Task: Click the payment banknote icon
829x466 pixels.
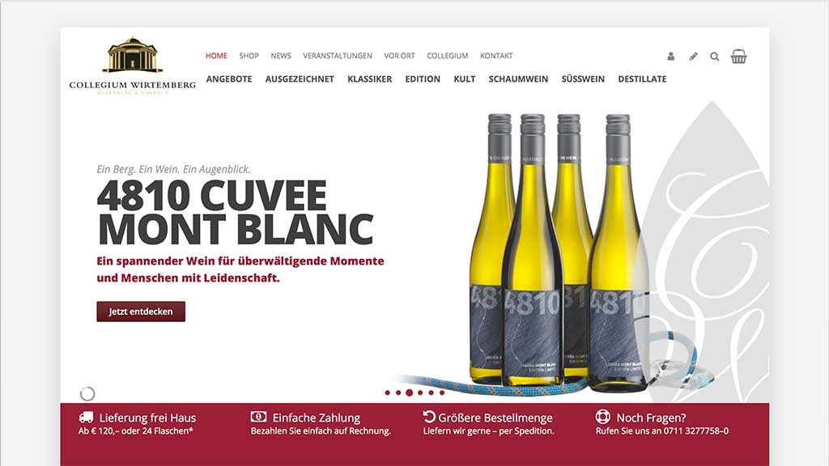Action: click(258, 417)
